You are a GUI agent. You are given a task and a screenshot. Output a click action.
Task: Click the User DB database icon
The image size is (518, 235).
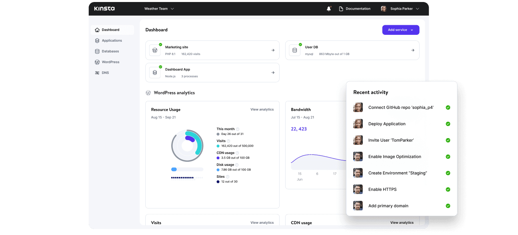point(295,50)
